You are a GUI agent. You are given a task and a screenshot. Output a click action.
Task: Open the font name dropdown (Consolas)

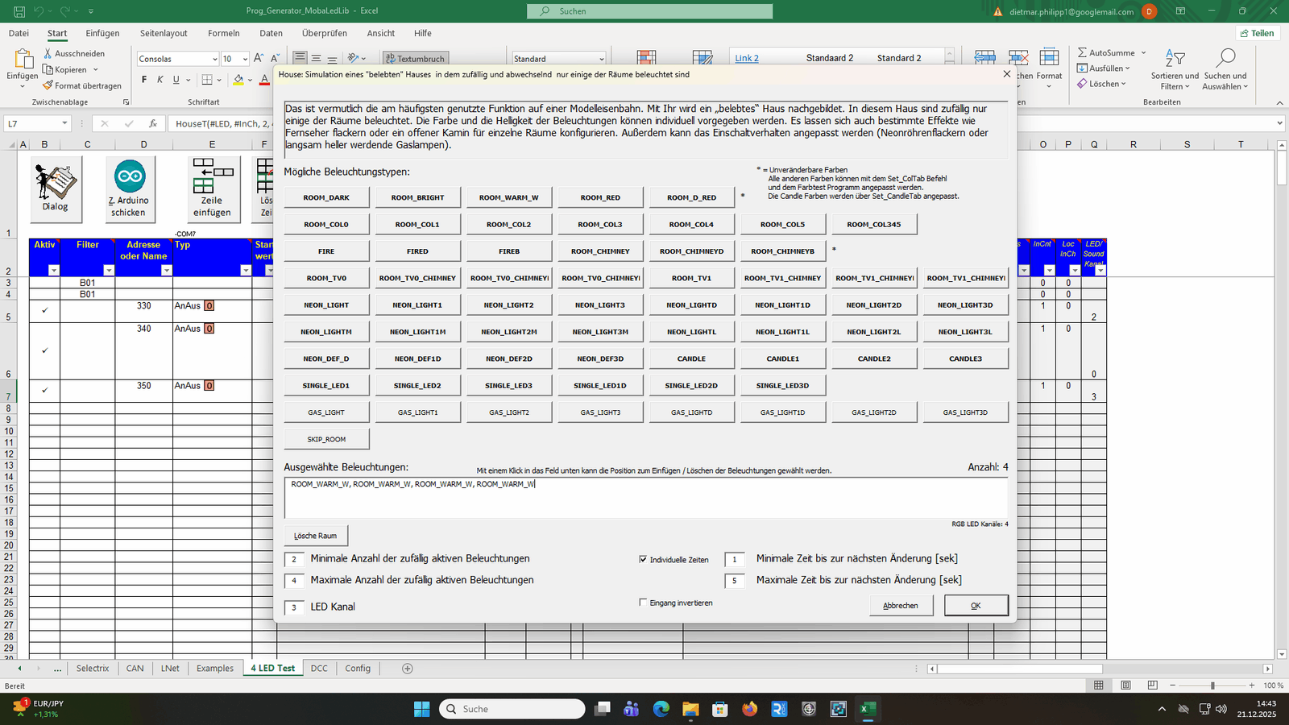click(x=214, y=59)
